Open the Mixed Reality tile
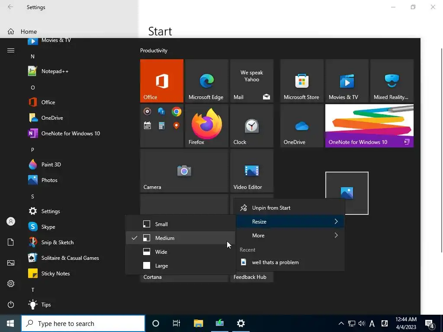443x332 pixels. (392, 81)
